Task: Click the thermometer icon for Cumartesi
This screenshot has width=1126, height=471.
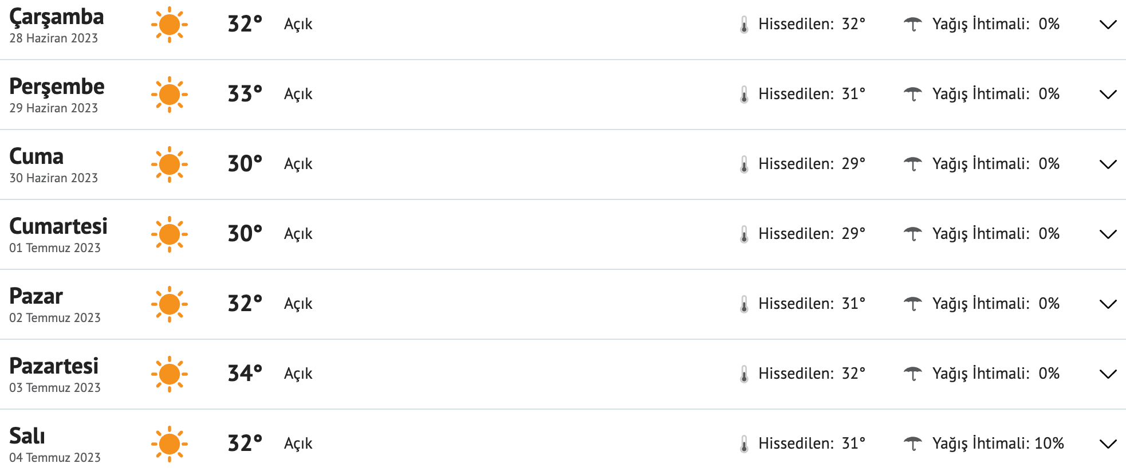Action: click(744, 234)
